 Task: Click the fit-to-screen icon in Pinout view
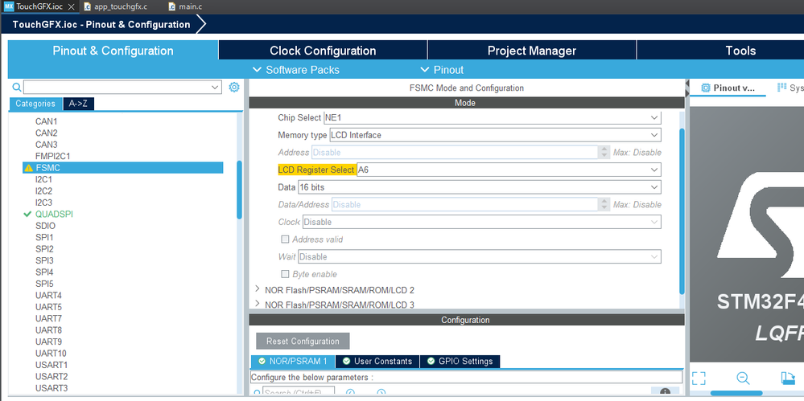coord(699,378)
